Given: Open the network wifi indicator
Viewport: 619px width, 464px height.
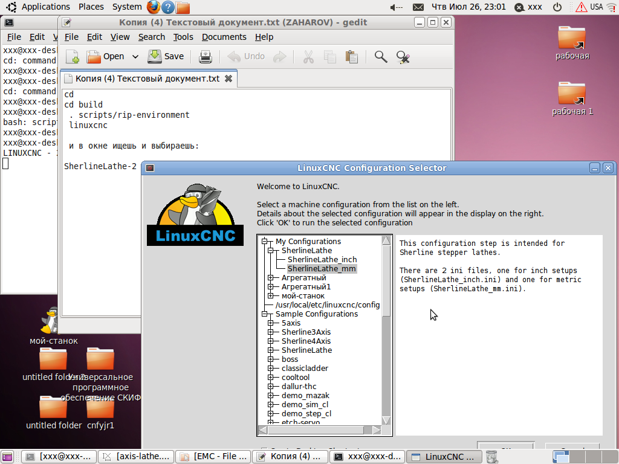Looking at the screenshot, I should pyautogui.click(x=612, y=7).
